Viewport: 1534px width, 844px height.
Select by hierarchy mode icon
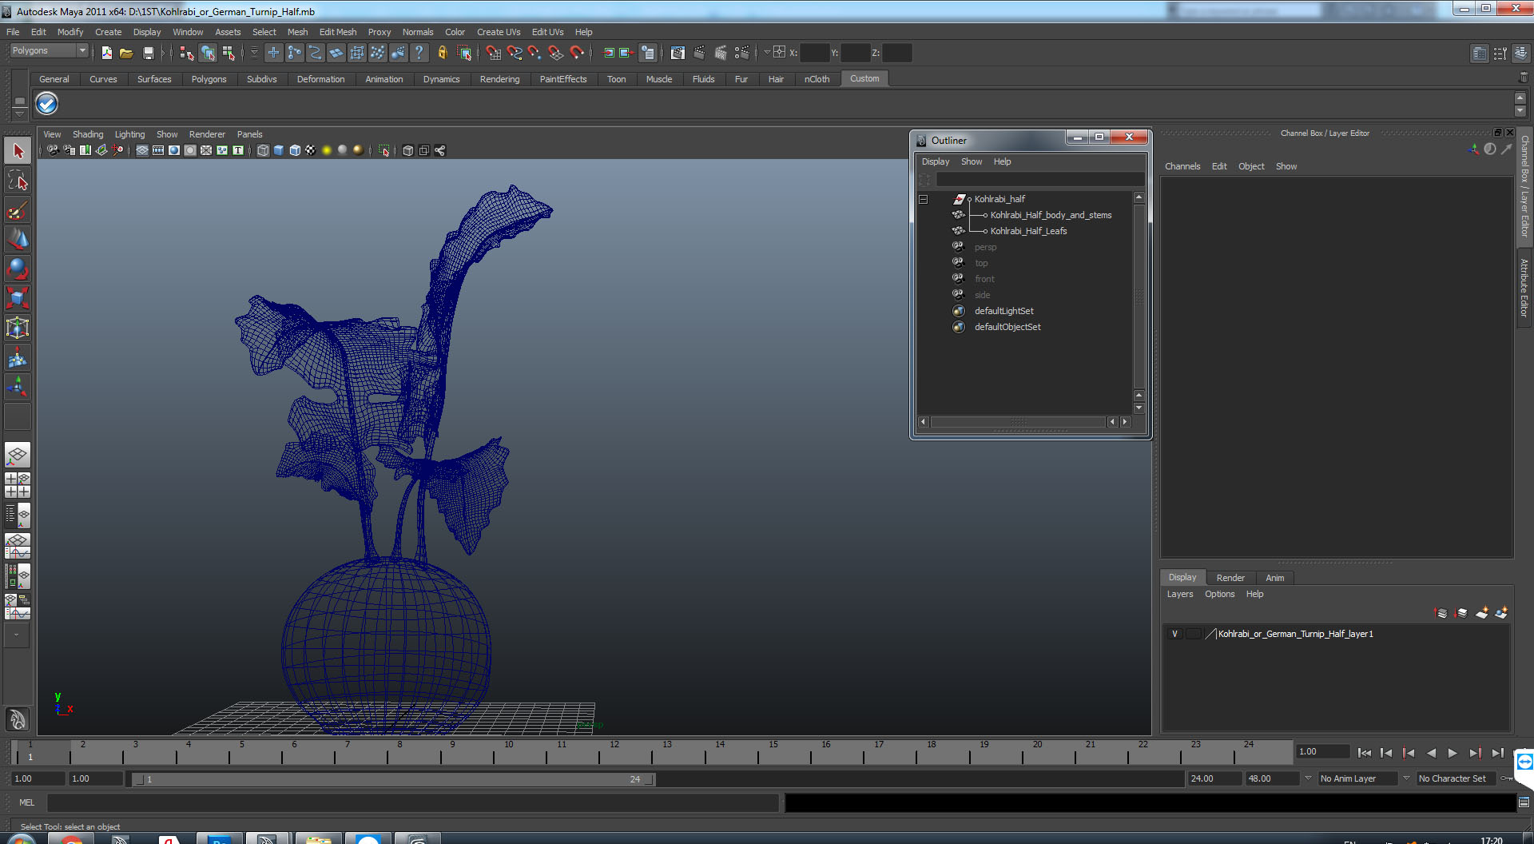[186, 53]
